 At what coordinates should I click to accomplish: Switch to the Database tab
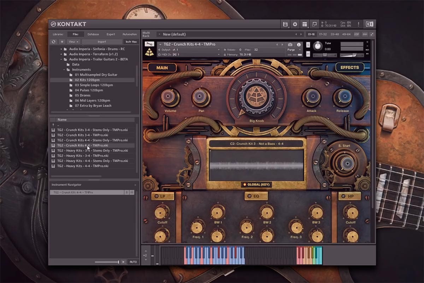93,34
